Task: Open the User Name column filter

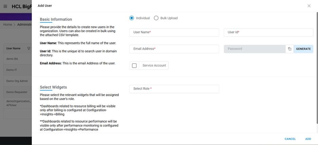Action: [29, 48]
